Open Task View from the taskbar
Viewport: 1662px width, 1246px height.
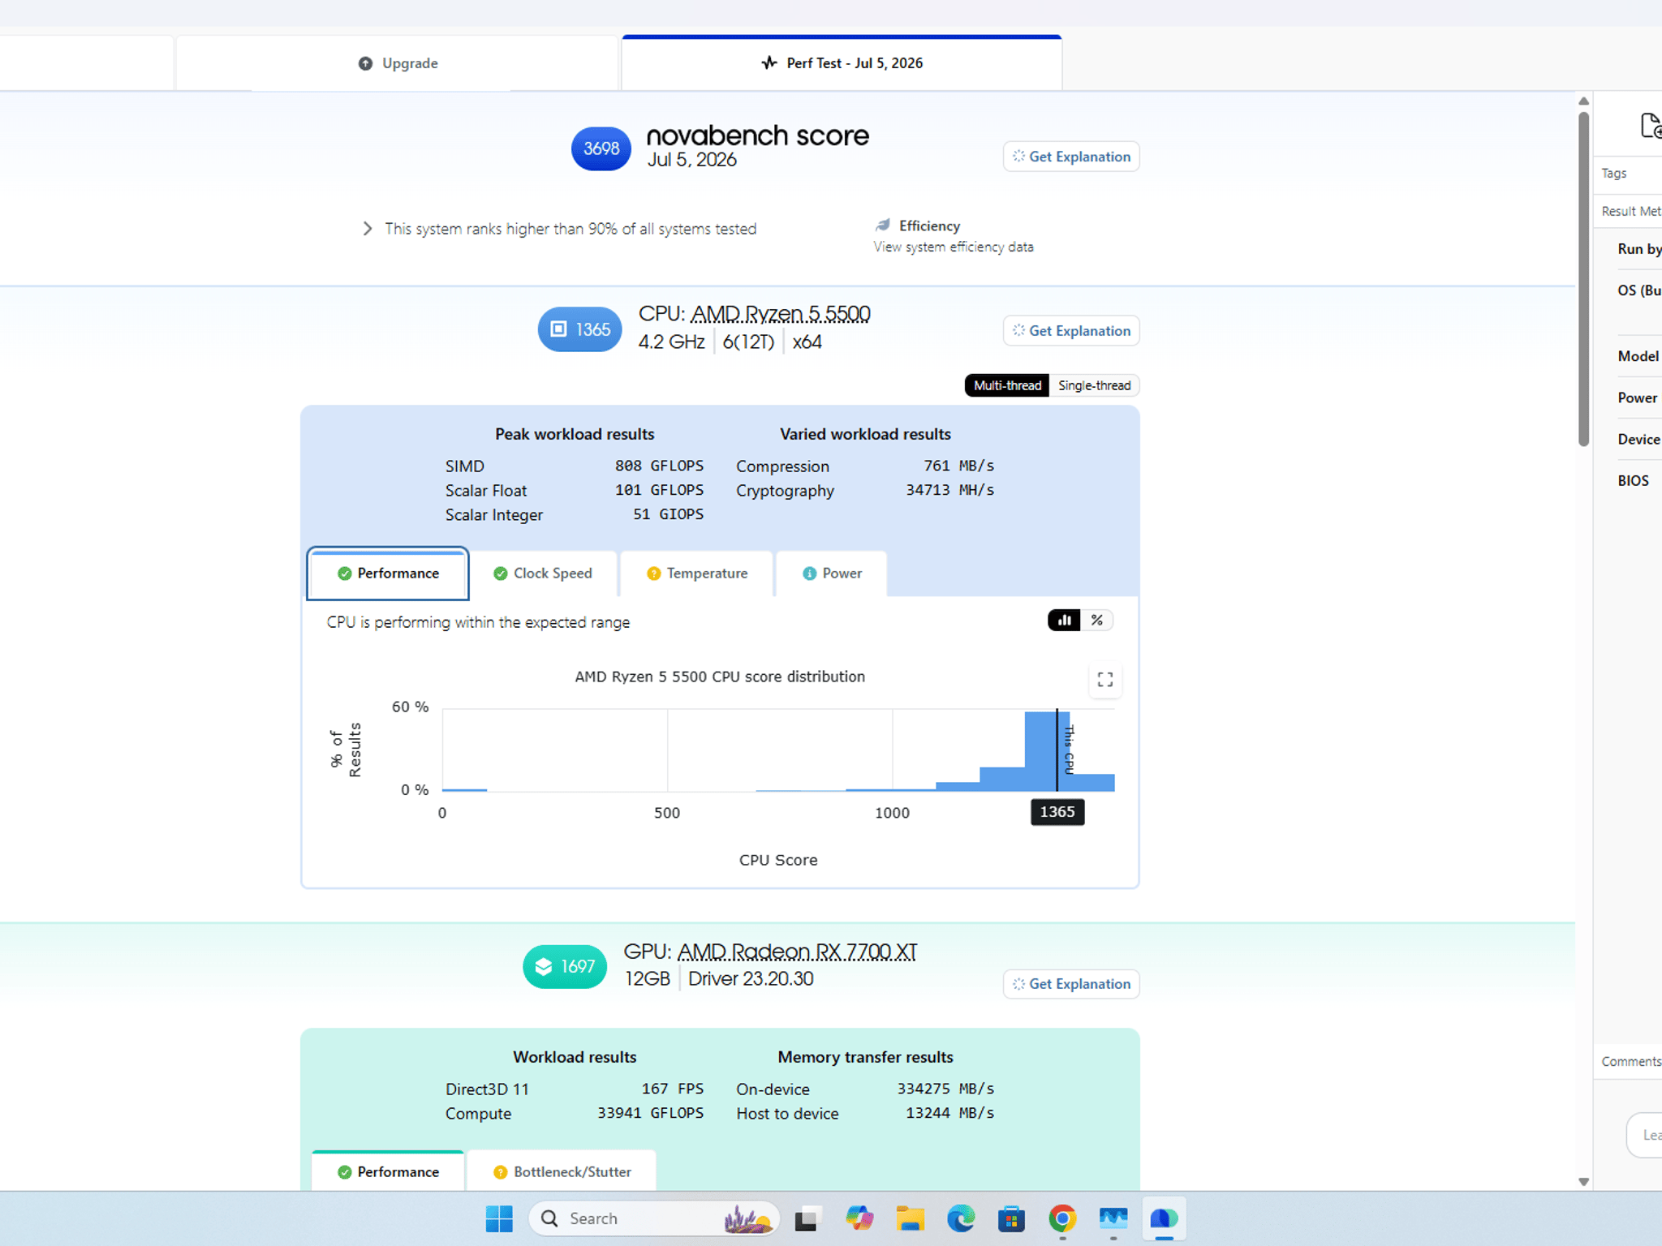pos(806,1218)
